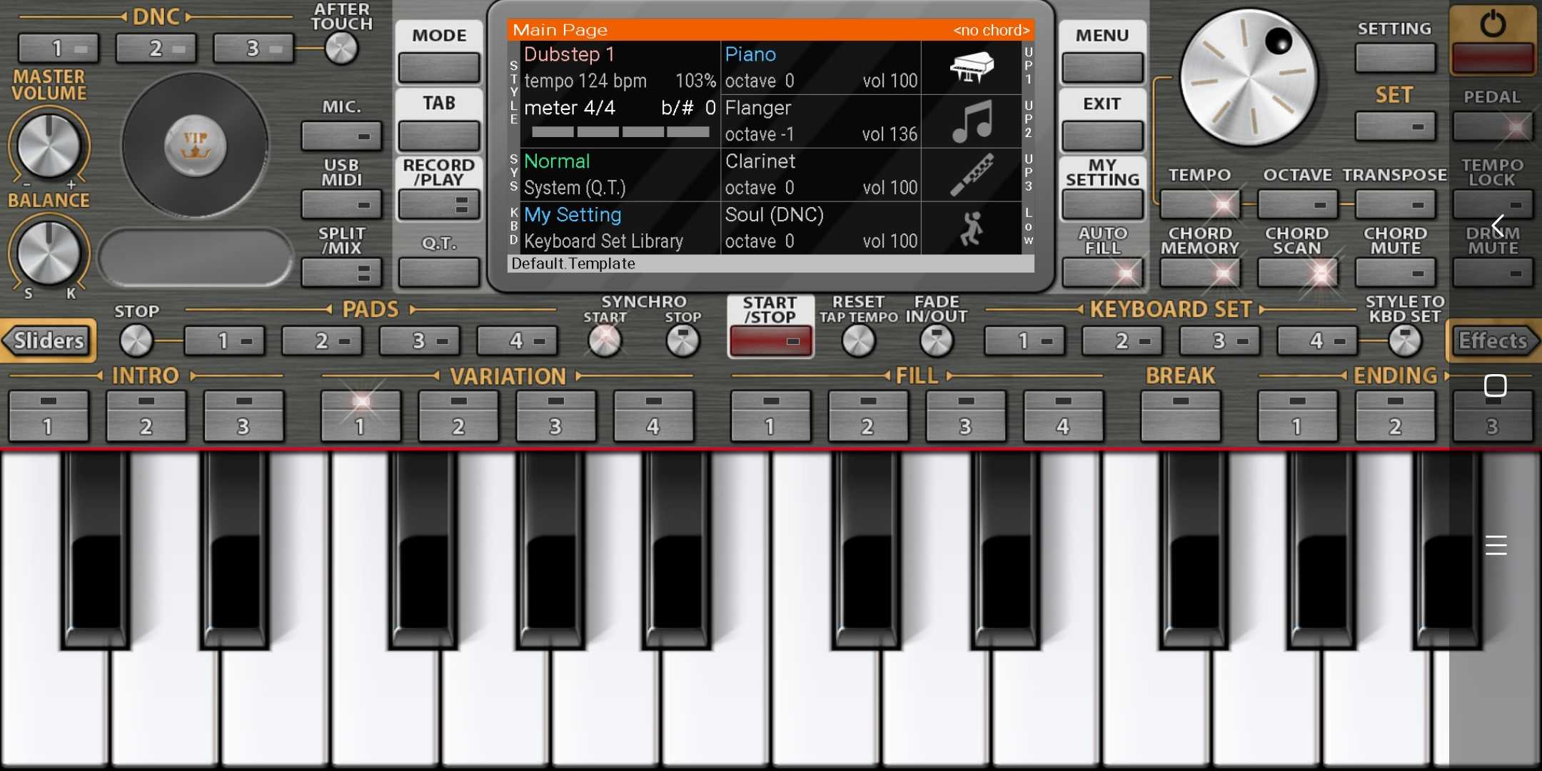
Task: Click the Synchro Start round button
Action: click(x=605, y=341)
